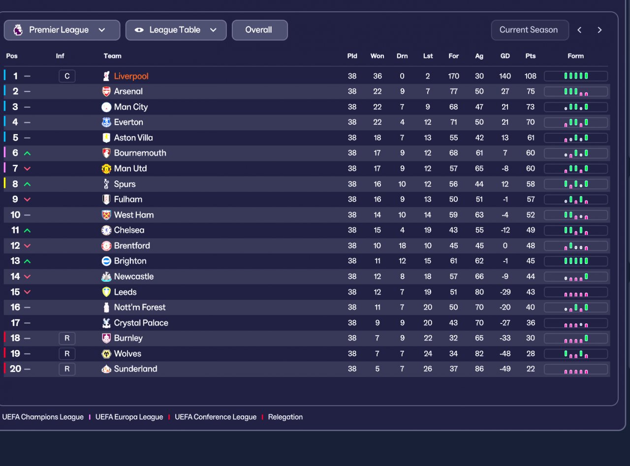
Task: Expand the League Table view dropdown
Action: [176, 30]
